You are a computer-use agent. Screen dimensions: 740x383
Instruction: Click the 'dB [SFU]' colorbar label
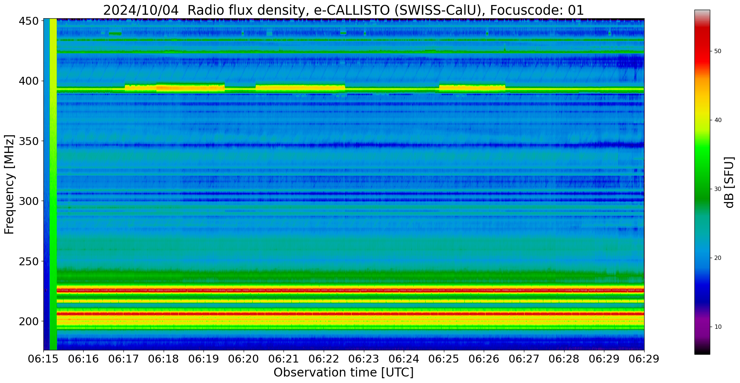(x=729, y=182)
